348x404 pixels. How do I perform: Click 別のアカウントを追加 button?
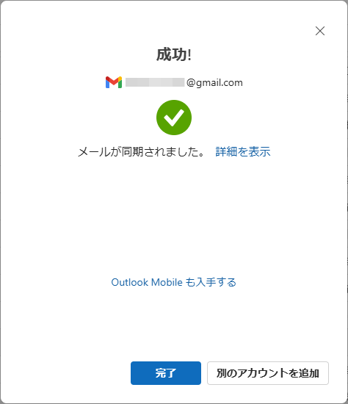(x=268, y=373)
